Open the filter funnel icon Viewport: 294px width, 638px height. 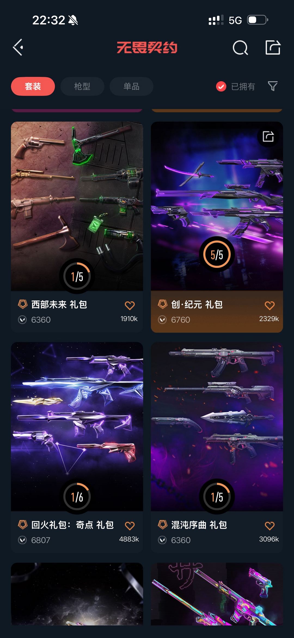(273, 86)
